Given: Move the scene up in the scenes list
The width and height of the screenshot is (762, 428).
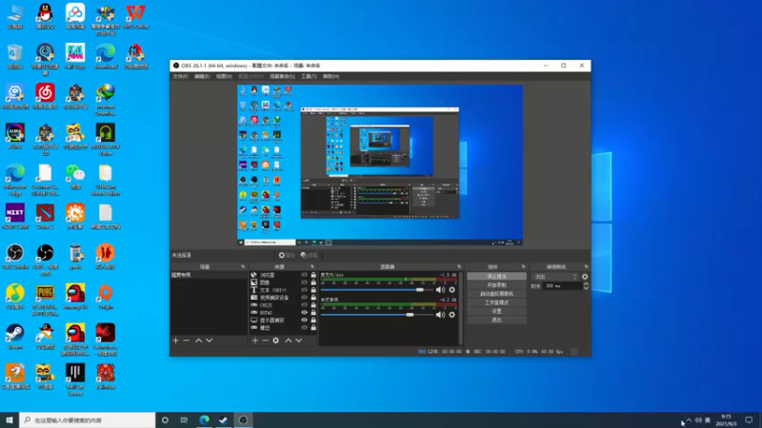Looking at the screenshot, I should click(199, 340).
